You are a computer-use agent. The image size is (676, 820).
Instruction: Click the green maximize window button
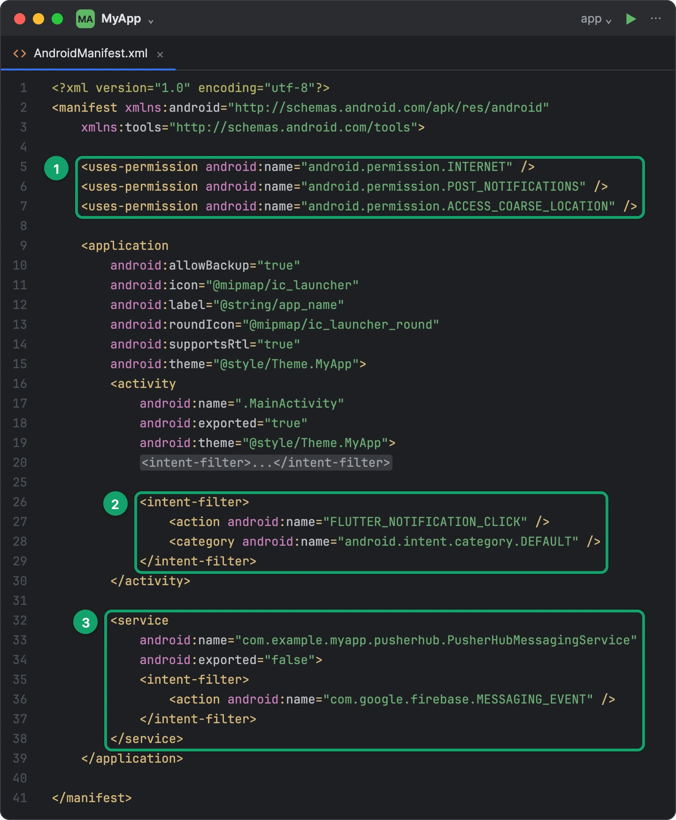pyautogui.click(x=57, y=19)
